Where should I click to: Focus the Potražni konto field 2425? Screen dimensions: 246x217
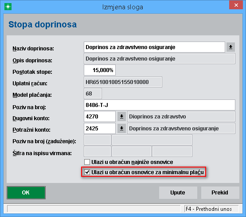pos(100,129)
